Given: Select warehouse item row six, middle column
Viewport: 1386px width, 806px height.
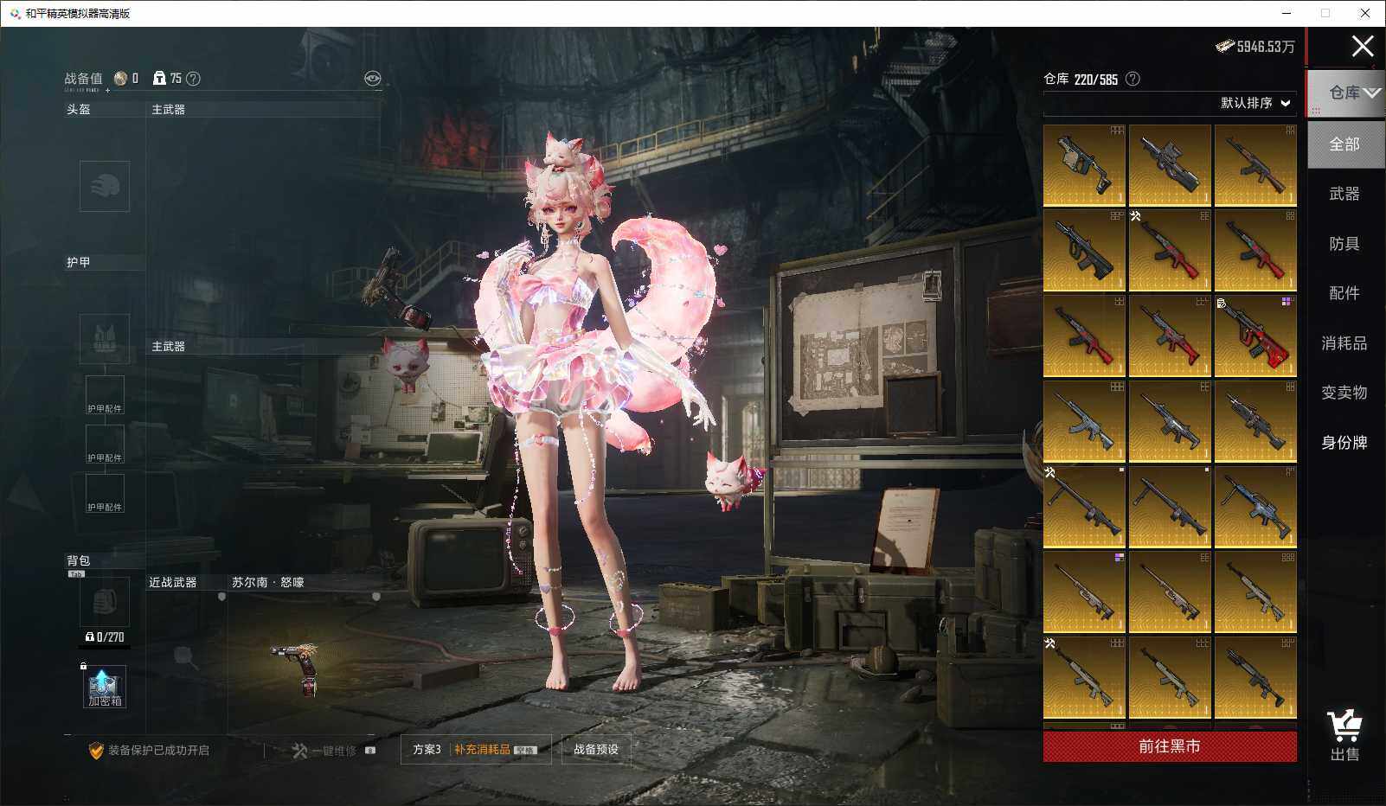Looking at the screenshot, I should click(1170, 593).
